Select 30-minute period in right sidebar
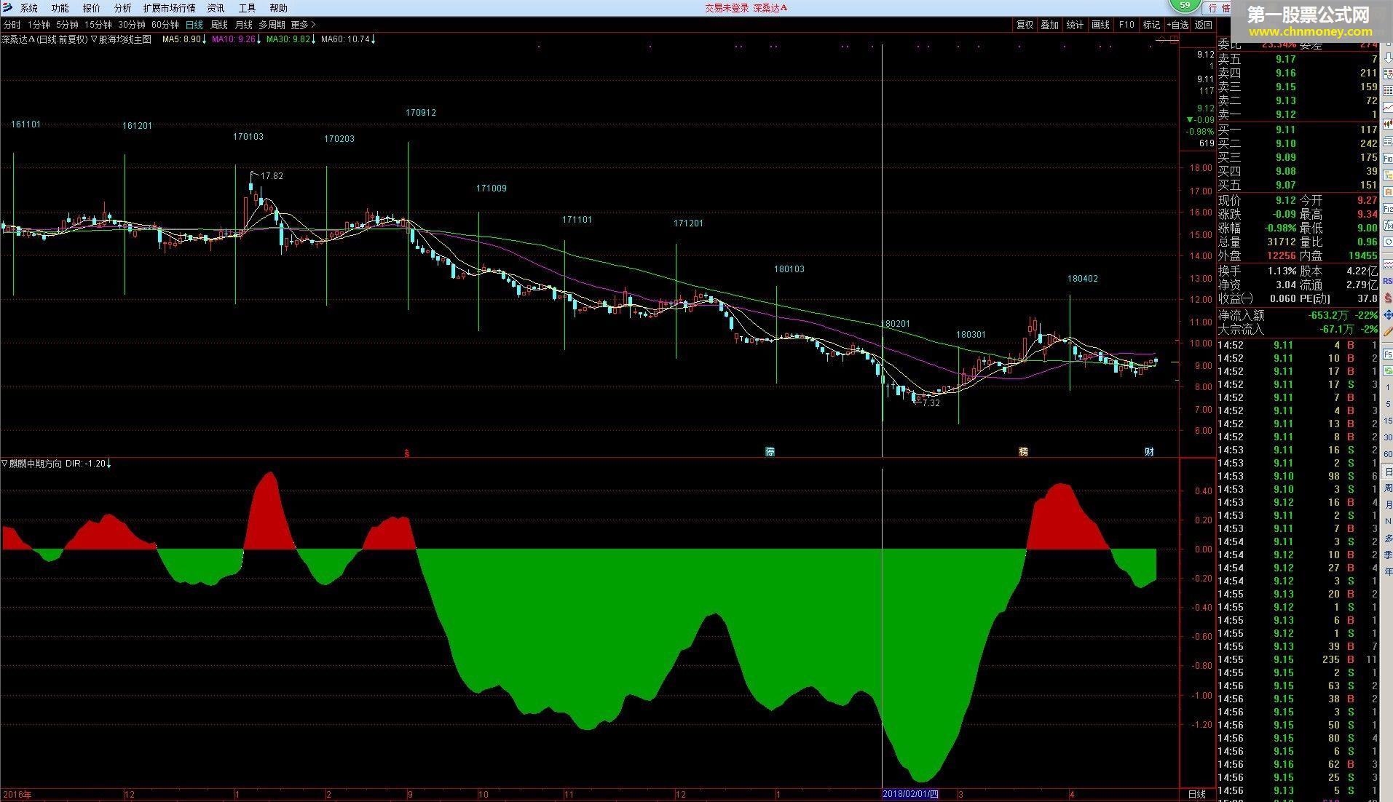The width and height of the screenshot is (1393, 802). click(x=1388, y=437)
